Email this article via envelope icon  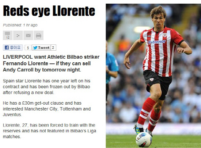point(28,35)
